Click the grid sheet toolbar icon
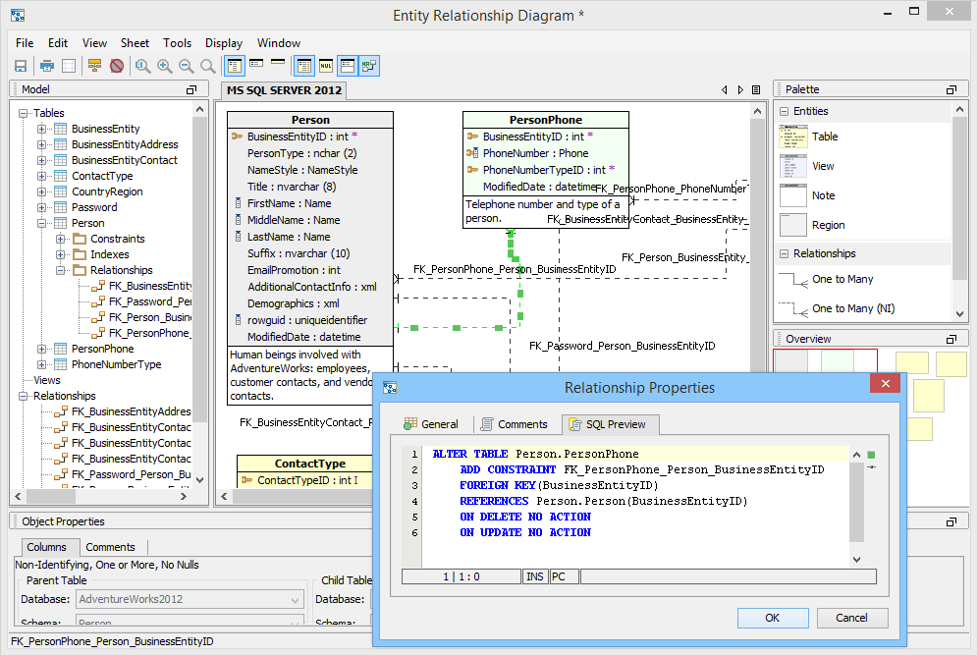 point(69,66)
